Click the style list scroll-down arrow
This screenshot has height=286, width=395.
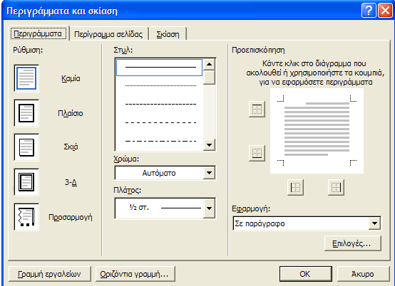point(209,144)
